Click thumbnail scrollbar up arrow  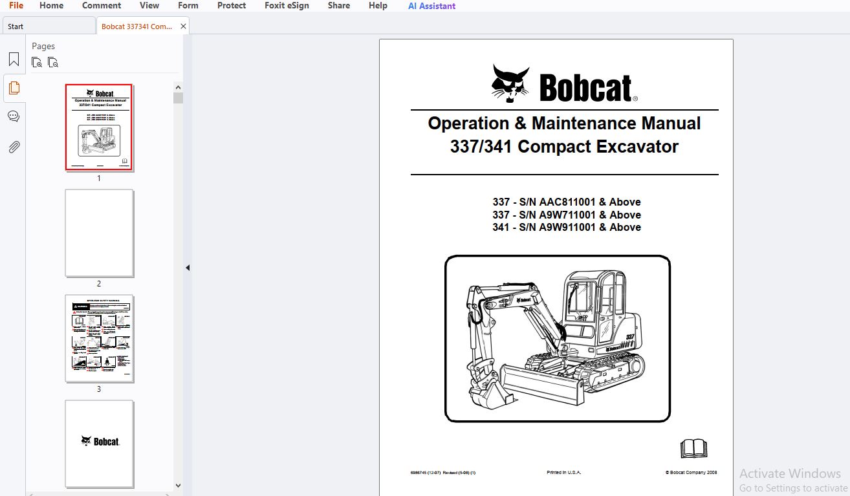[x=179, y=87]
